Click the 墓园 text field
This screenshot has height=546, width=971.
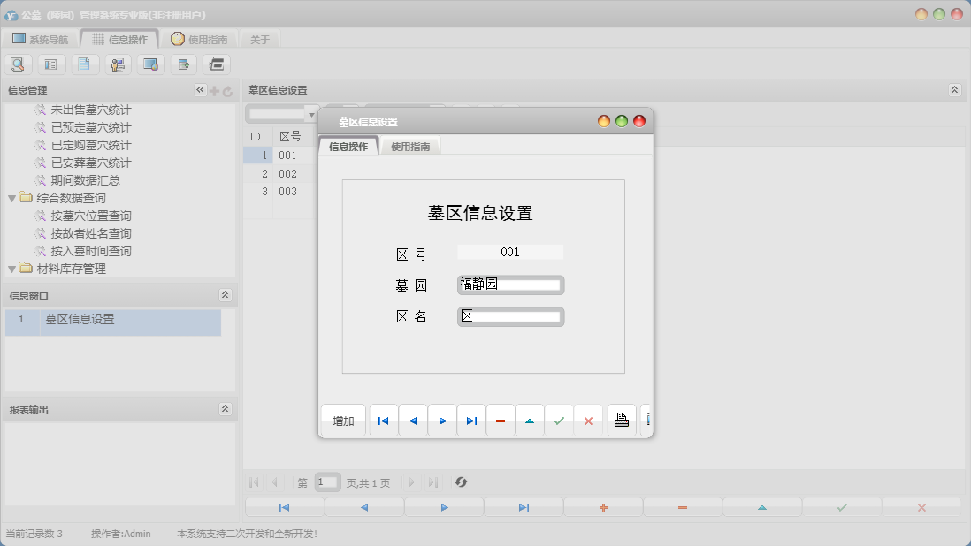(510, 284)
